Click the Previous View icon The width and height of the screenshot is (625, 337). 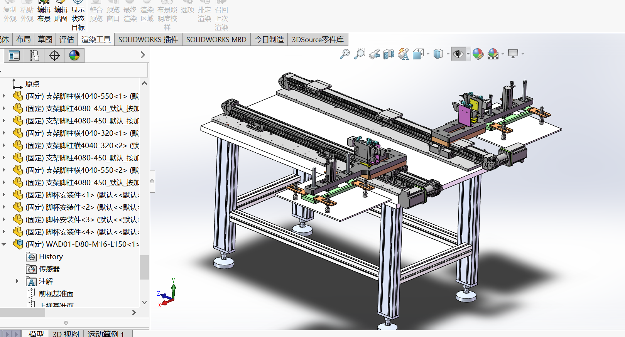(x=374, y=54)
